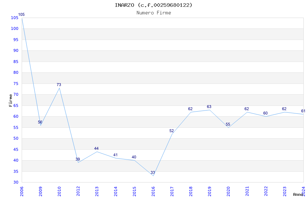Click the data label 62 at 2021
The width and height of the screenshot is (307, 198).
click(247, 109)
